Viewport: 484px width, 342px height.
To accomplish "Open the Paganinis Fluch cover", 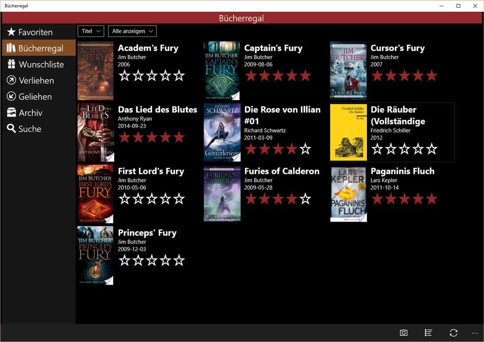I will coord(349,194).
